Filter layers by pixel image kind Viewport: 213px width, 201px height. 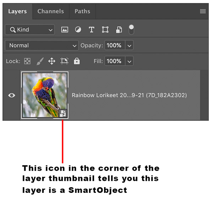[65, 29]
